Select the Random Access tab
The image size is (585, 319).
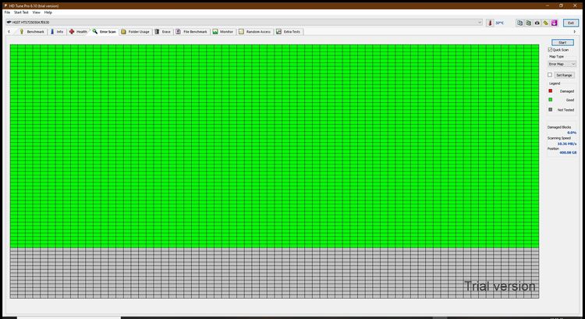255,32
